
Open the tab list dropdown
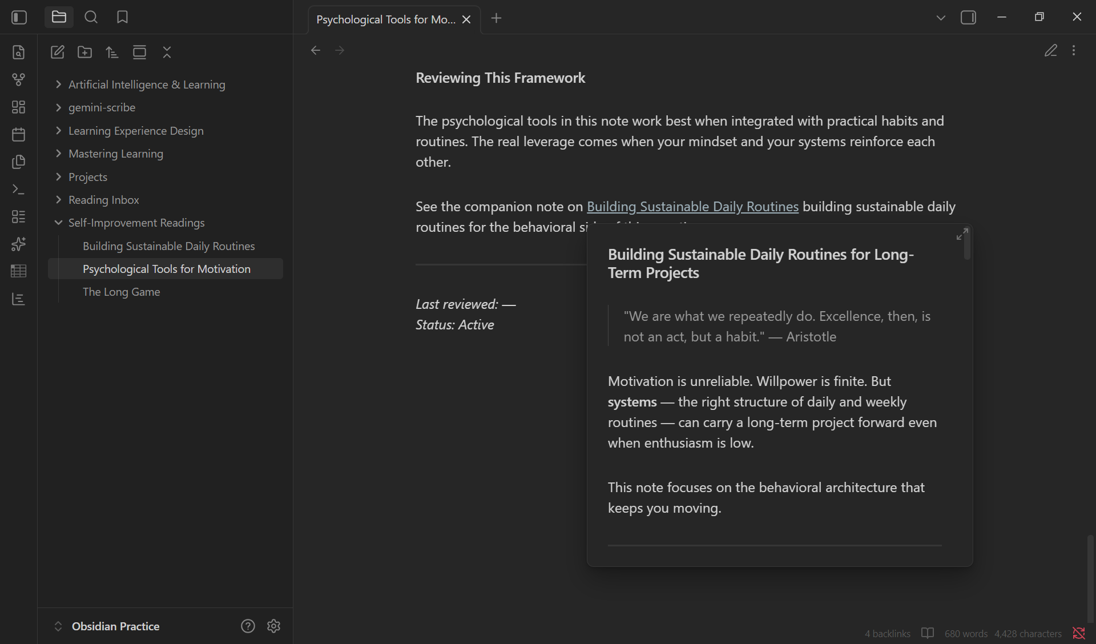941,18
